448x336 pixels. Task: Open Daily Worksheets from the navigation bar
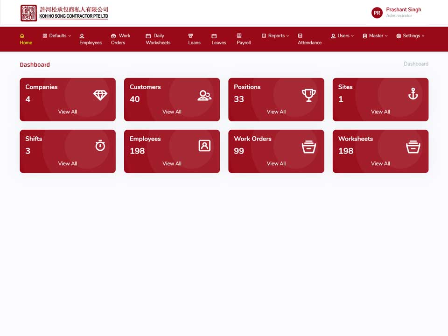coord(158,39)
